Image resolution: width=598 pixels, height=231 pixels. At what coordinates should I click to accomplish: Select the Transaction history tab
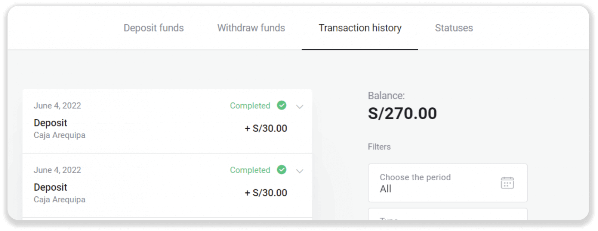tap(360, 28)
